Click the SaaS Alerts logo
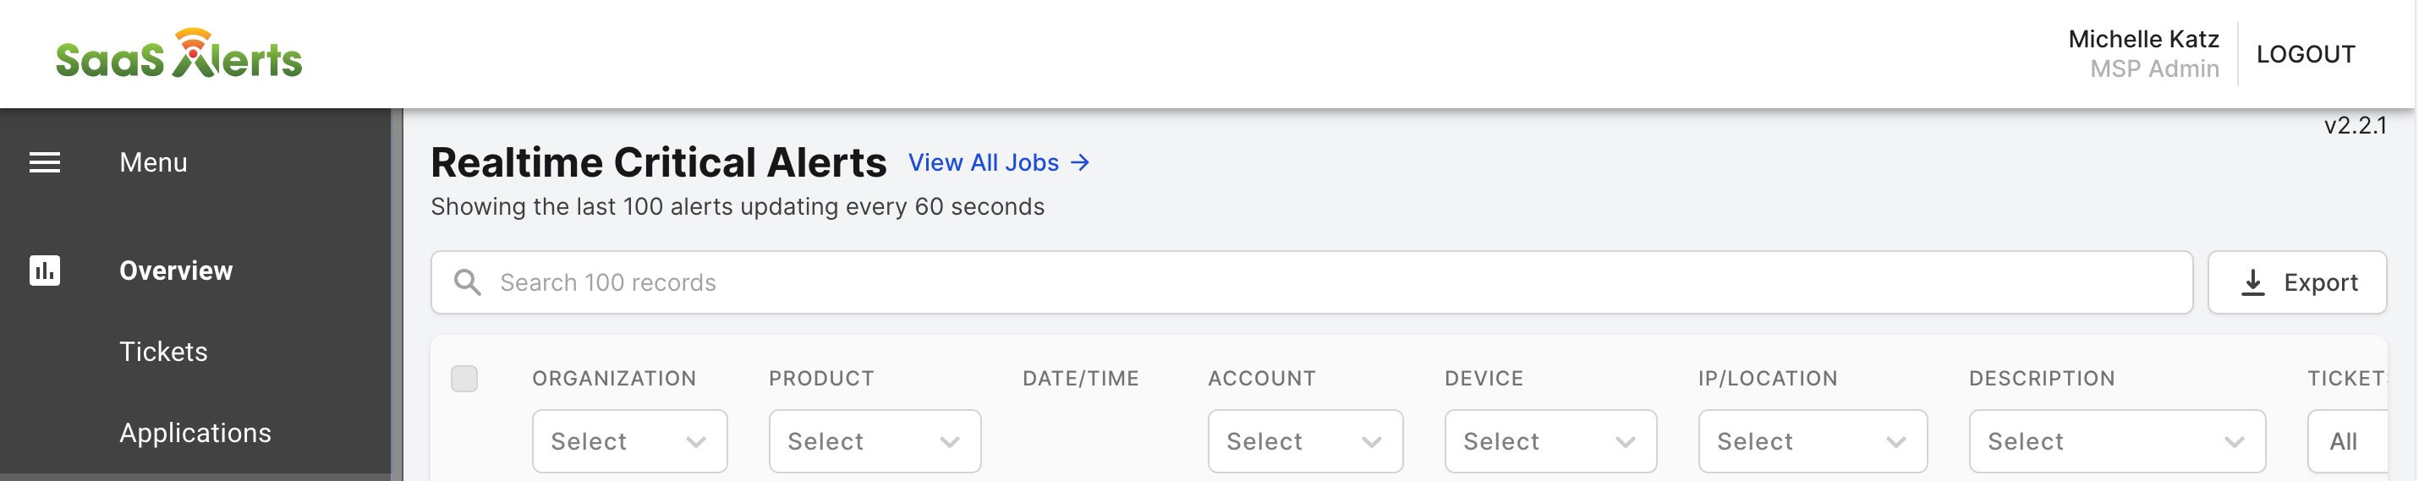This screenshot has width=2419, height=481. point(179,53)
